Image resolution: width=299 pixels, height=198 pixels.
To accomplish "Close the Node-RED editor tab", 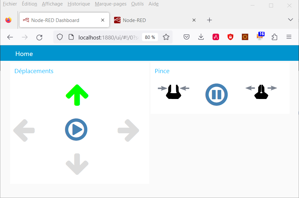I will click(194, 20).
